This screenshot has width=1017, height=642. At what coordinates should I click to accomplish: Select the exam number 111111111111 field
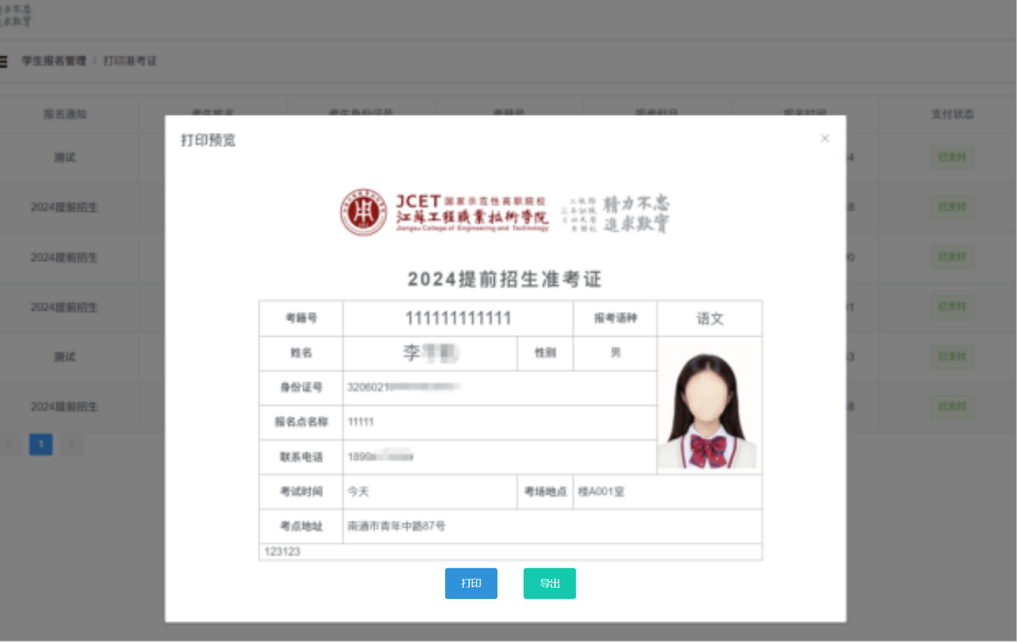(x=458, y=318)
